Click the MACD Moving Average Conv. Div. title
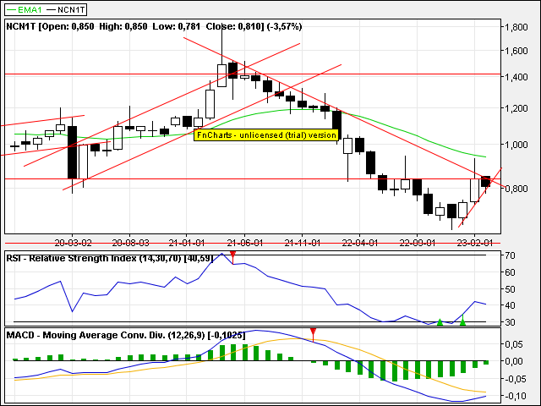The width and height of the screenshot is (541, 406). [x=126, y=335]
